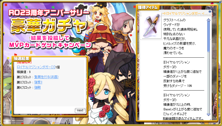
Task: Close the item description with x icon
Action: point(210,11)
